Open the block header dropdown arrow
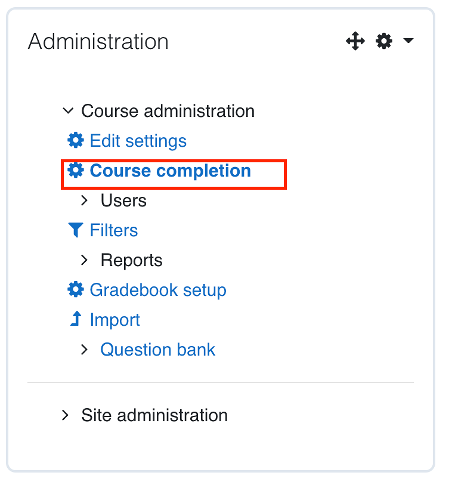The image size is (452, 494). (409, 41)
